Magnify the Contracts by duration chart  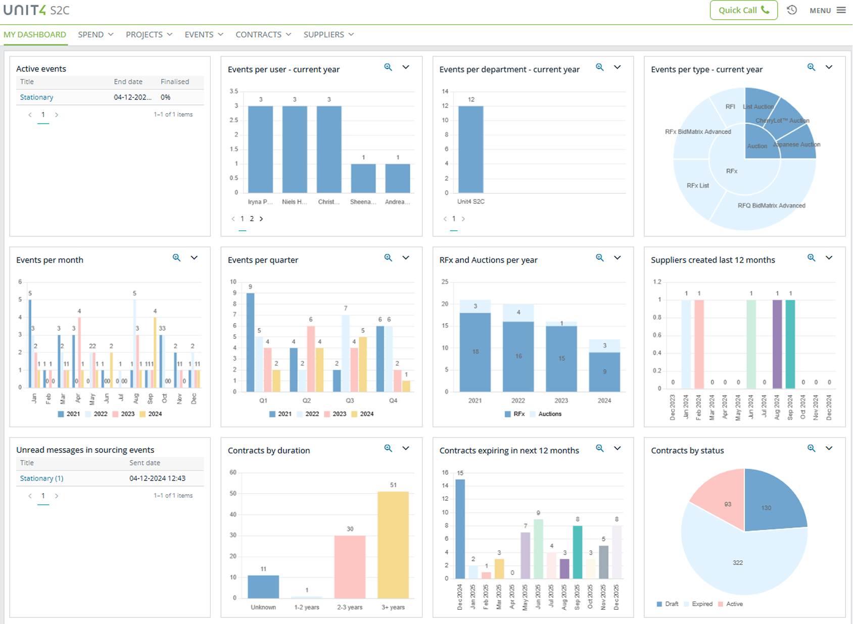(388, 448)
